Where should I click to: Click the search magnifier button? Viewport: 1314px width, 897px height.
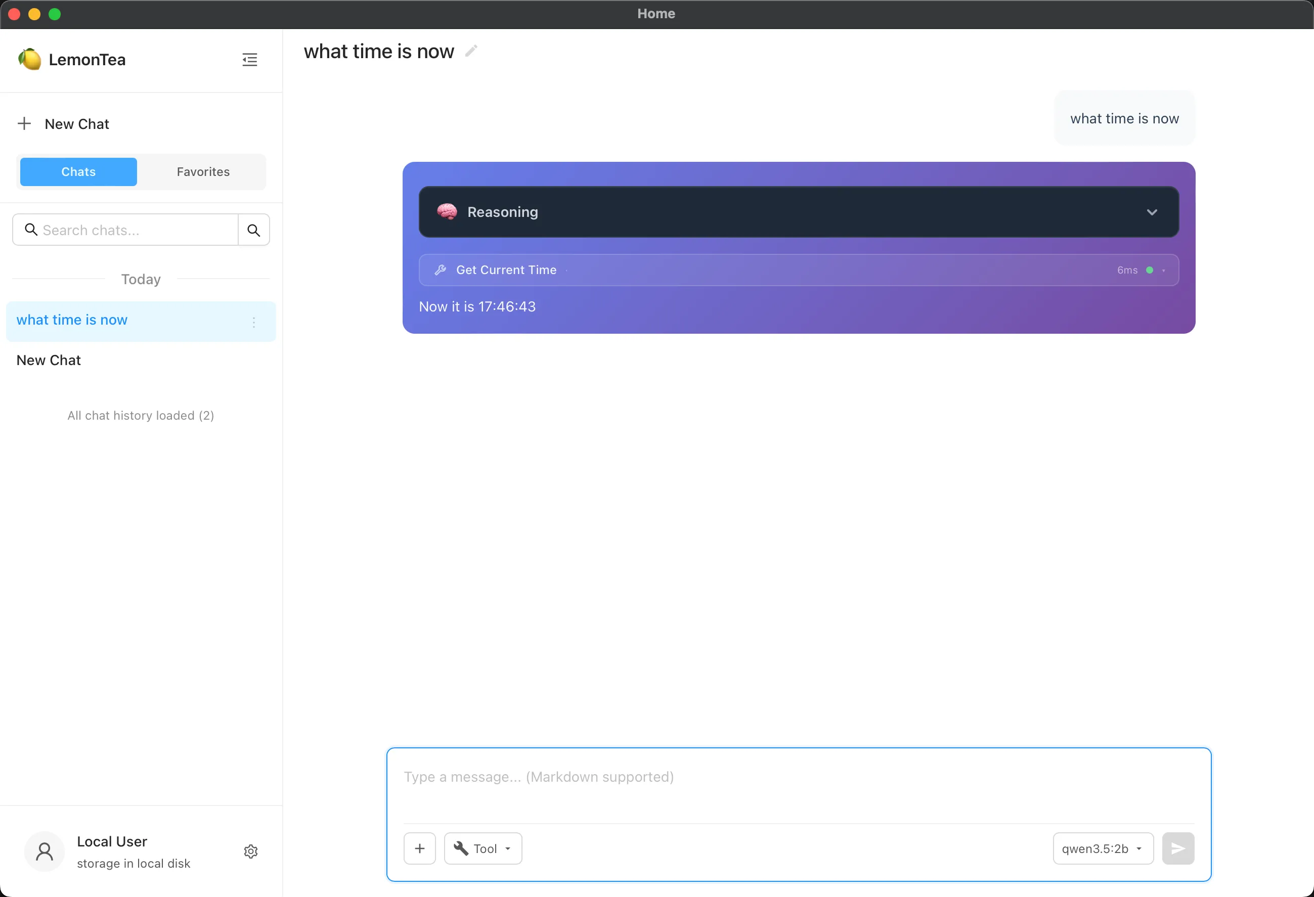tap(254, 230)
